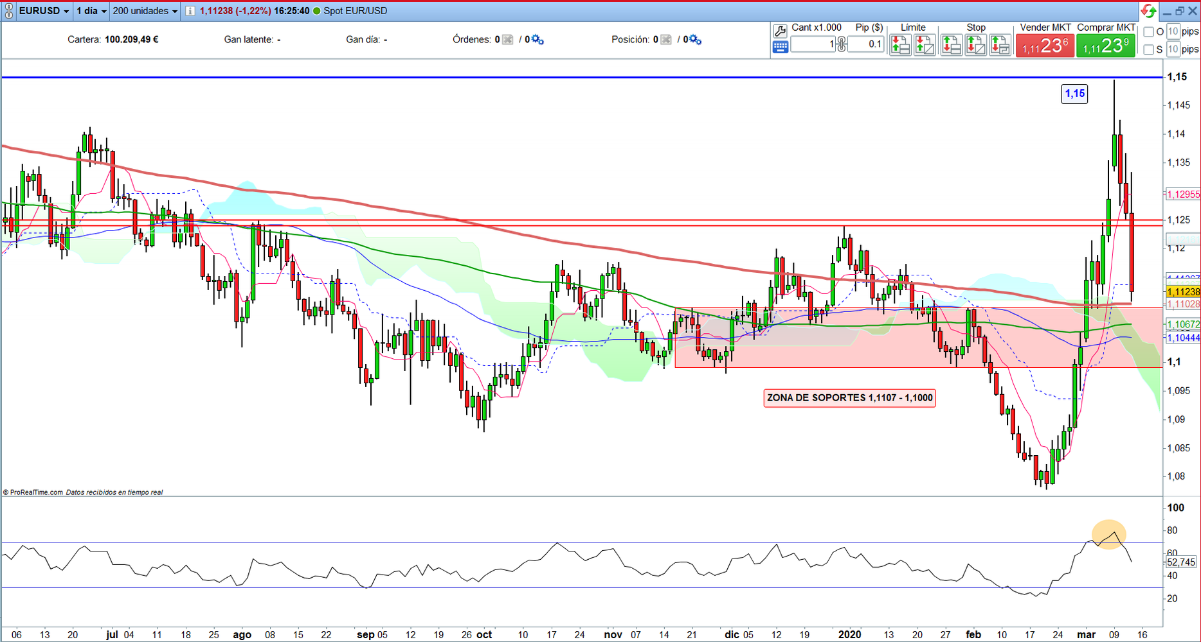Click the chain link icon beside EURUSD

[x=9, y=11]
